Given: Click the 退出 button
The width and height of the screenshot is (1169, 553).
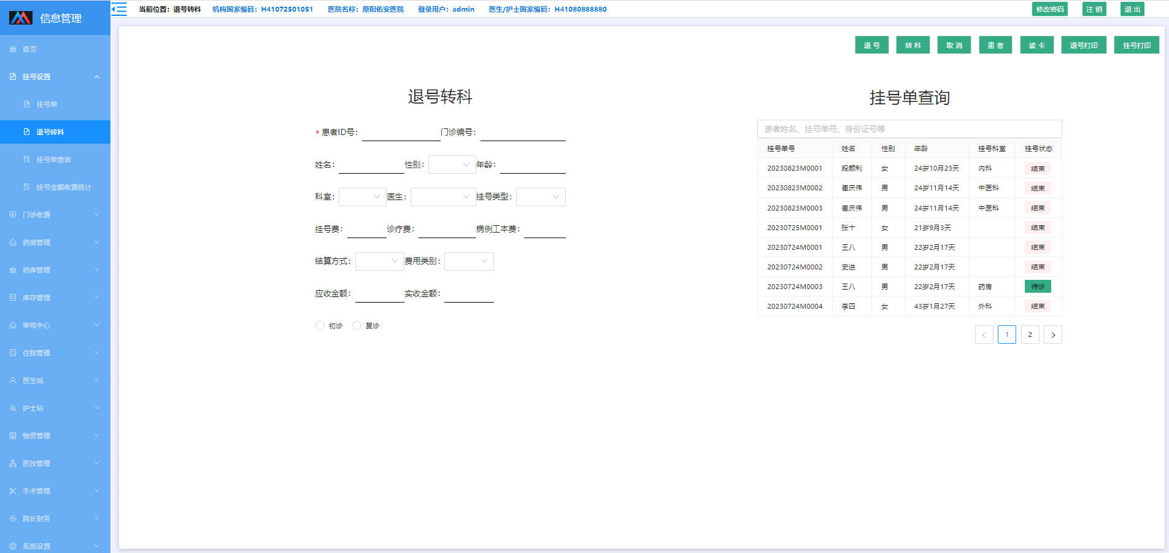Looking at the screenshot, I should 1132,9.
